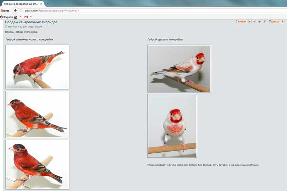287x191 pixels.
Task: Open the Прохор author profile link
Action: click(12, 27)
